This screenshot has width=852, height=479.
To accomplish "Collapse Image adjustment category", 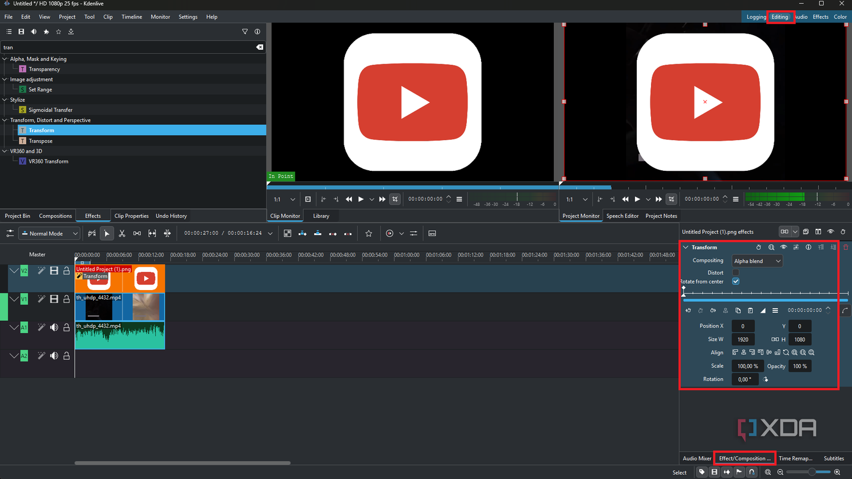I will 5,79.
